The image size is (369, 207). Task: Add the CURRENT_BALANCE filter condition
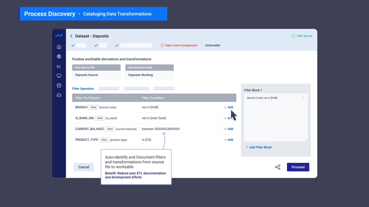click(228, 129)
